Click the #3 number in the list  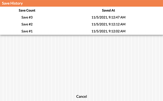[x=31, y=17]
